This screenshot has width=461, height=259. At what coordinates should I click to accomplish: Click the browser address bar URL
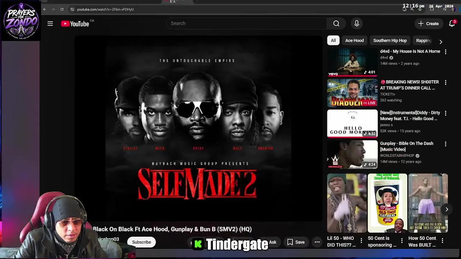[x=105, y=9]
